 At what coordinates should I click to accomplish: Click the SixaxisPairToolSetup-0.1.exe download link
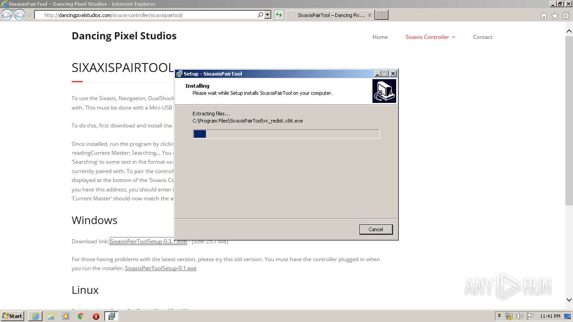[161, 268]
